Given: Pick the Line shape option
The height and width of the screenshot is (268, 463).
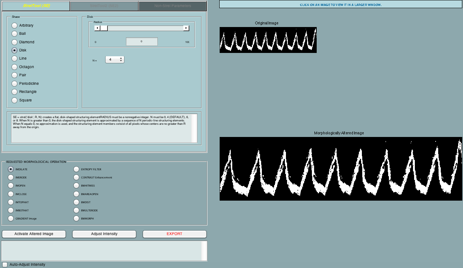Looking at the screenshot, I should 14,58.
